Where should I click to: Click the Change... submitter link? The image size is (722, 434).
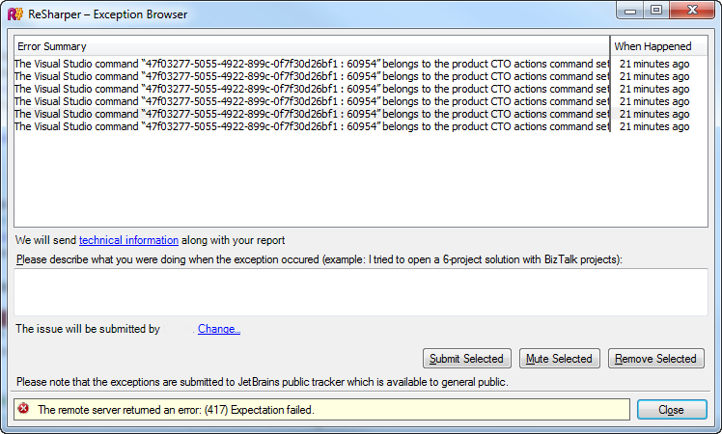[219, 329]
